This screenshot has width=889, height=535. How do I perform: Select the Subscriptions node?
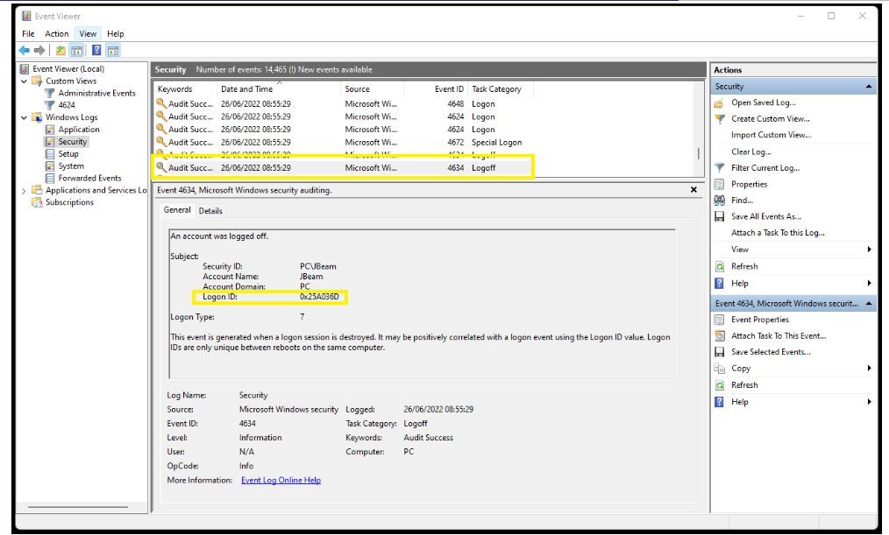tap(69, 202)
